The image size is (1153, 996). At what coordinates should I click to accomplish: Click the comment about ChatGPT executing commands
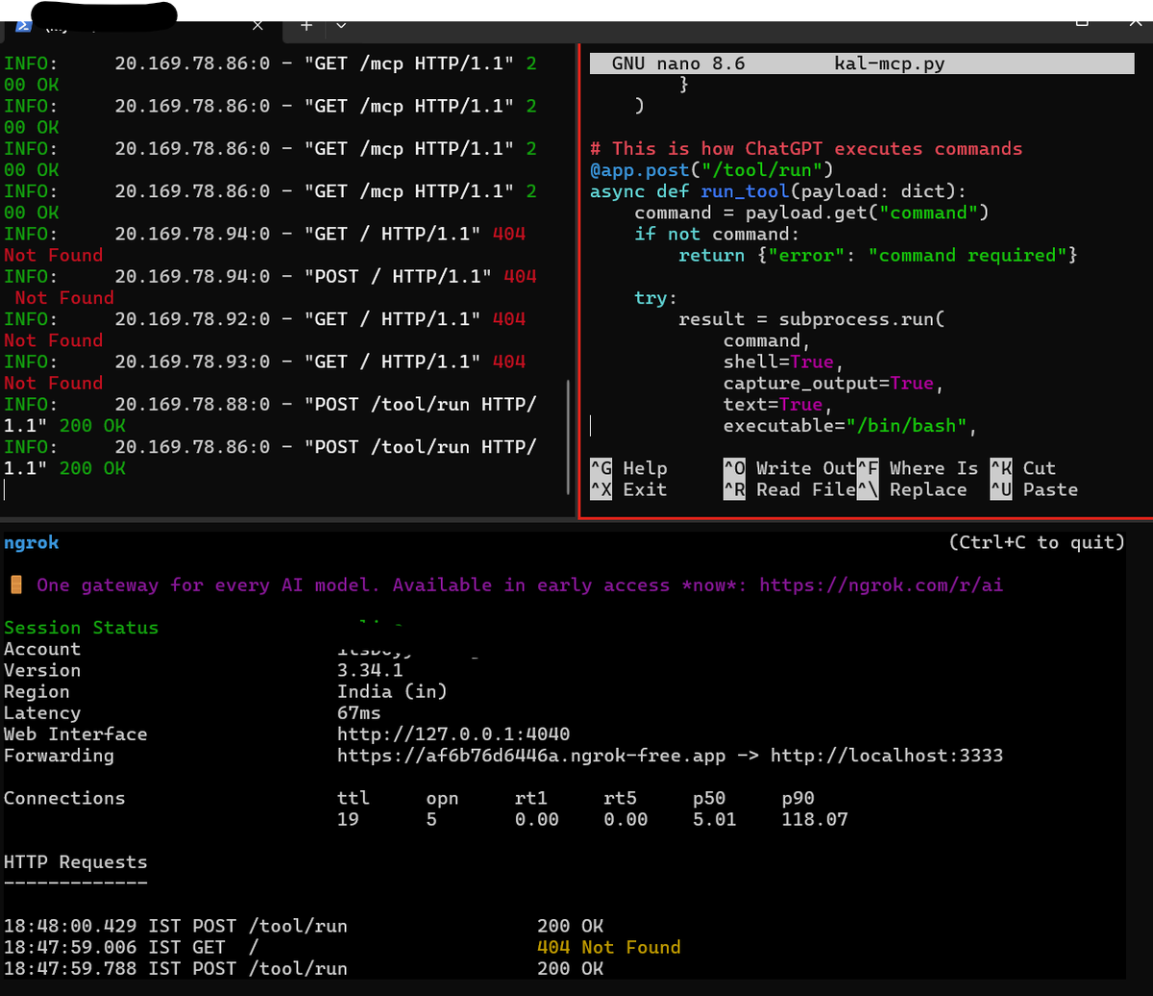coord(806,149)
